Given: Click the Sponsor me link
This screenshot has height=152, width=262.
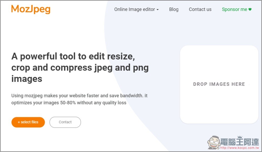Looking at the screenshot, I should (237, 9).
